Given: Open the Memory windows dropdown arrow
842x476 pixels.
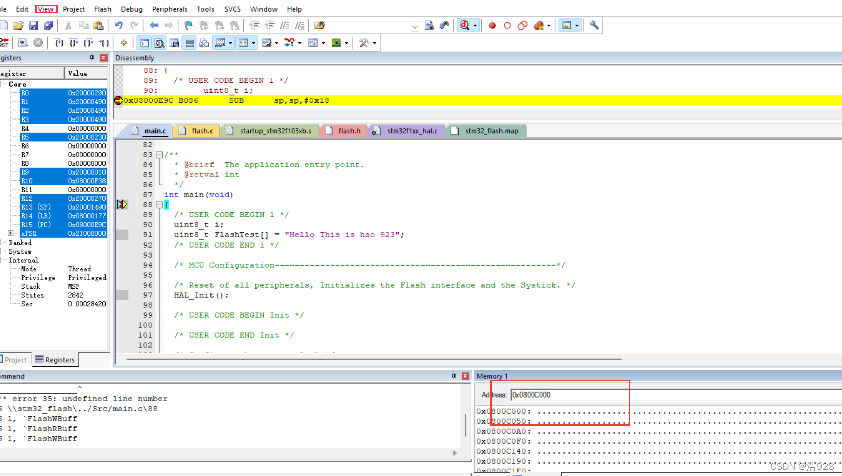Looking at the screenshot, I should (253, 43).
